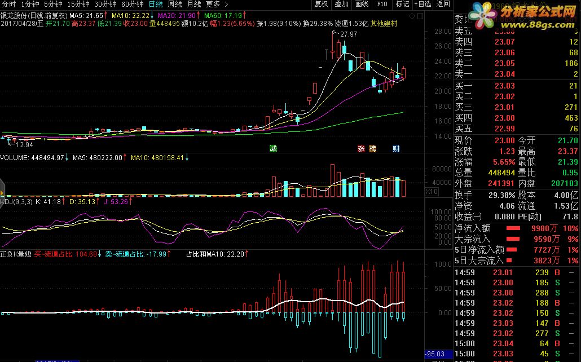Click the 5日大宗流入 value 3823万
The height and width of the screenshot is (362, 581).
(x=546, y=261)
